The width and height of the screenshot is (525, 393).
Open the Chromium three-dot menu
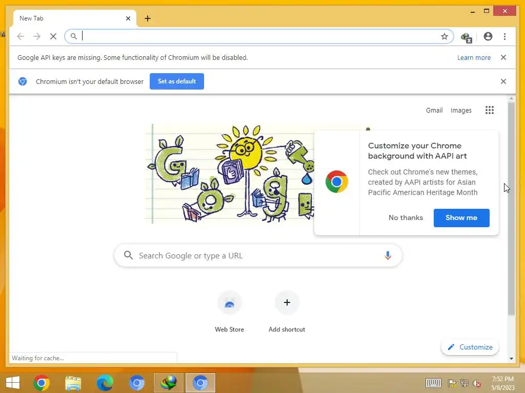pyautogui.click(x=504, y=36)
